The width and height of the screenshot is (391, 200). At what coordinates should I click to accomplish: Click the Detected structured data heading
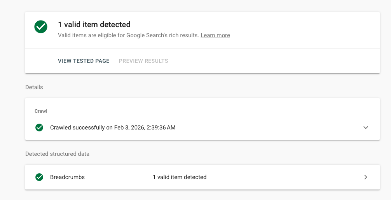pyautogui.click(x=57, y=154)
